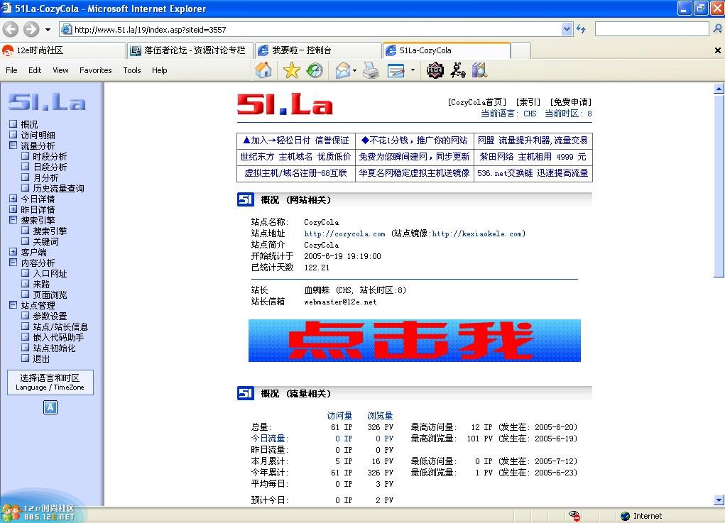Click the Internet zone indicator in status bar

click(642, 516)
